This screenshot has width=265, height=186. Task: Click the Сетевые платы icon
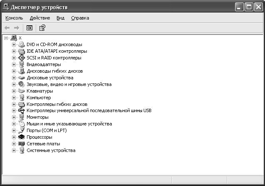22,144
